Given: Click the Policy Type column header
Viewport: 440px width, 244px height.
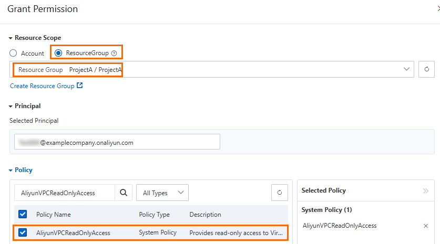Looking at the screenshot, I should point(155,215).
